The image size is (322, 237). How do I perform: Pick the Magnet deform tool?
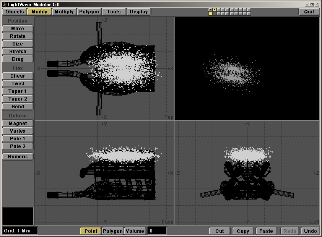[x=18, y=123]
